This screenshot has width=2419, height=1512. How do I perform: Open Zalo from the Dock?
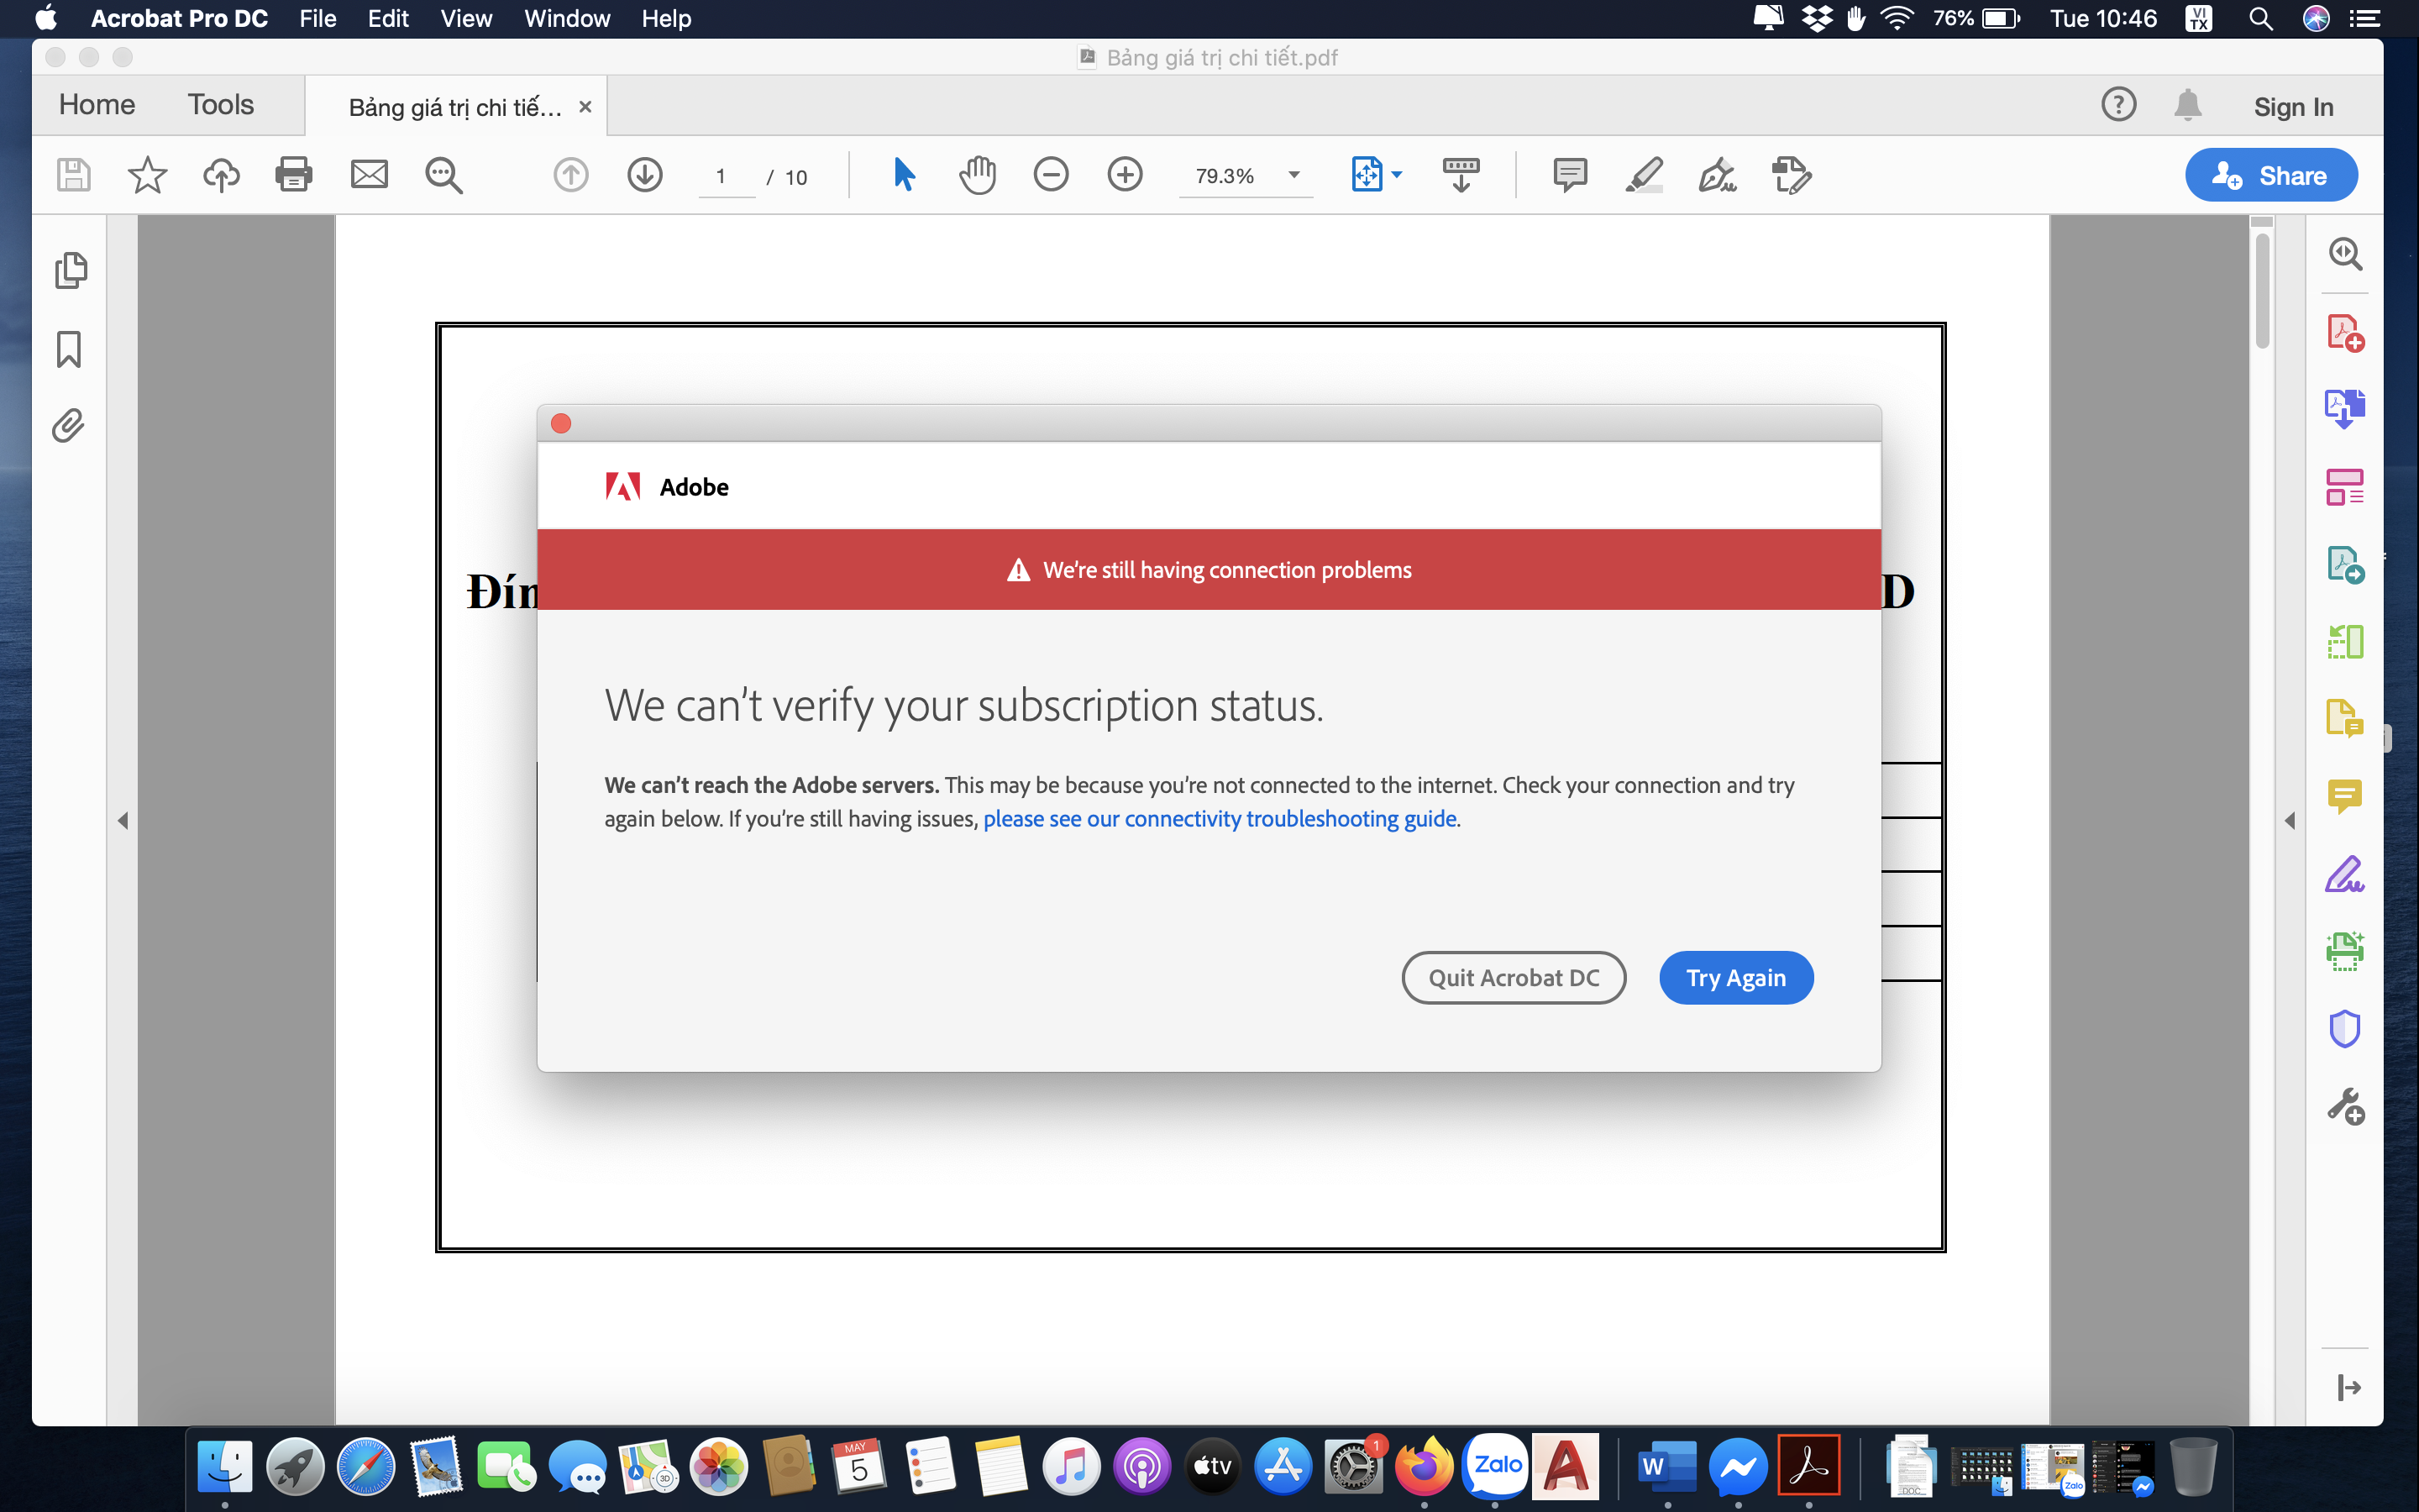click(1495, 1465)
